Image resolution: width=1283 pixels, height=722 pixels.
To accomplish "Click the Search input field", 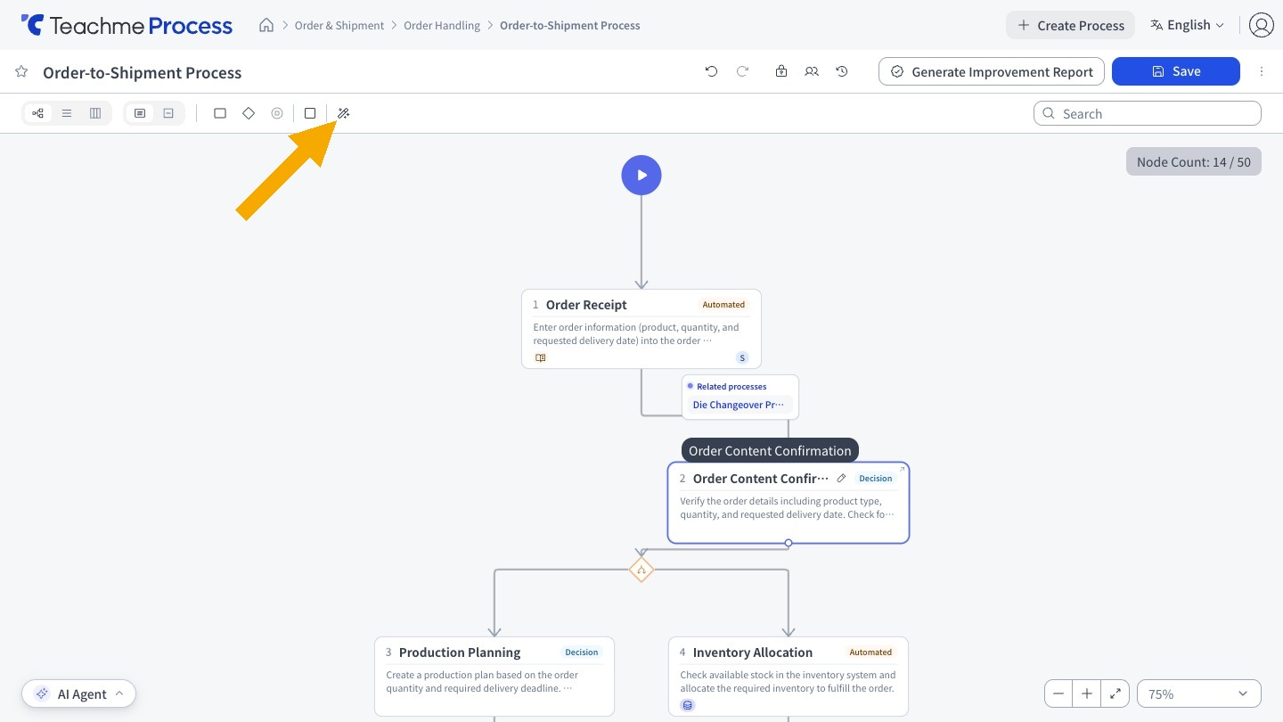I will [1148, 113].
